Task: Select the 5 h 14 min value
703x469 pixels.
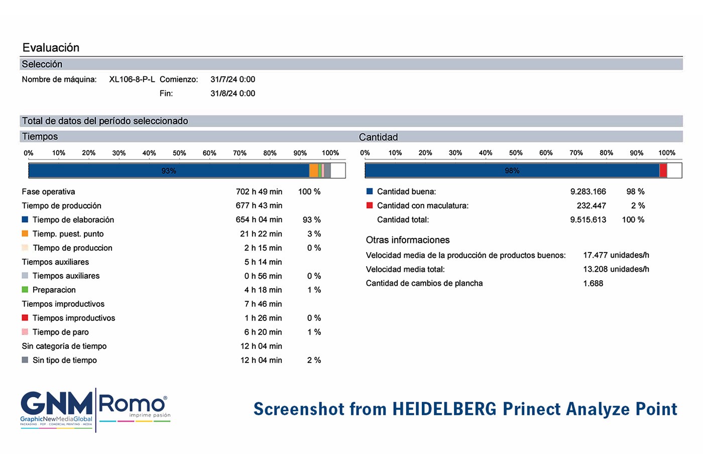Action: 263,262
